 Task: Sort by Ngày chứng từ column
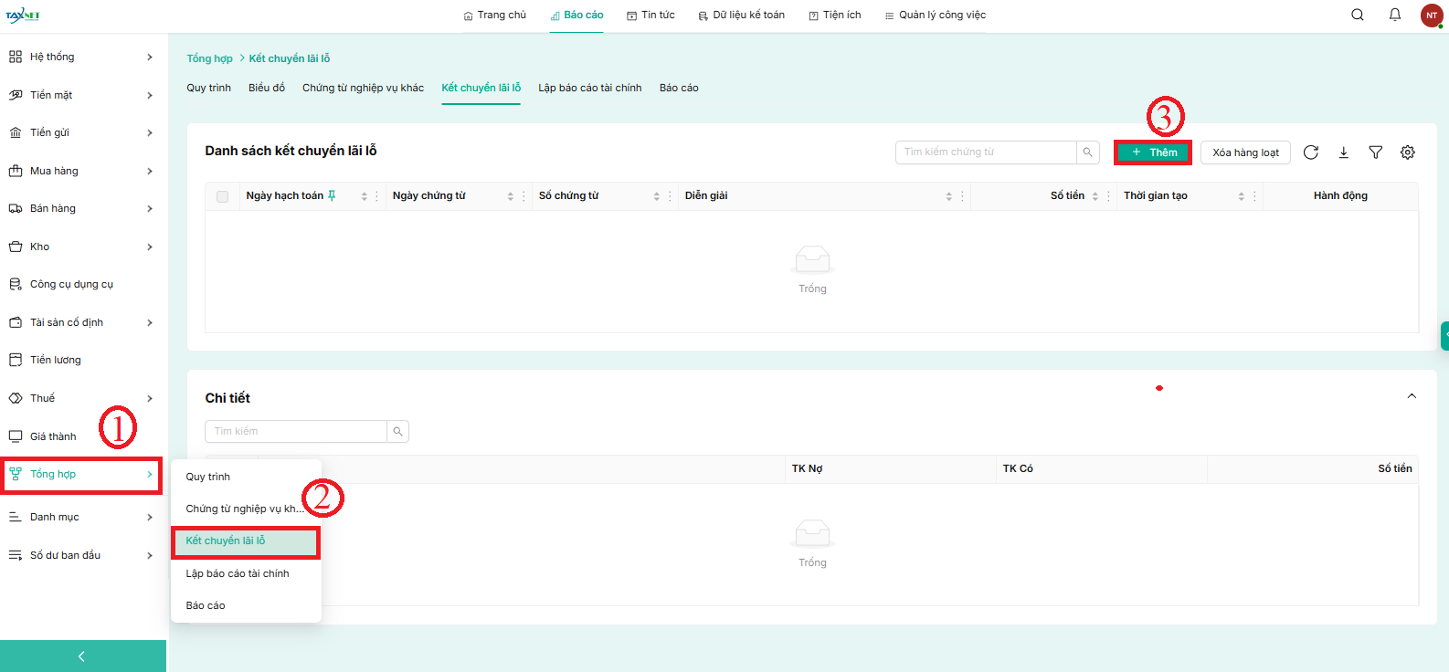[x=510, y=196]
